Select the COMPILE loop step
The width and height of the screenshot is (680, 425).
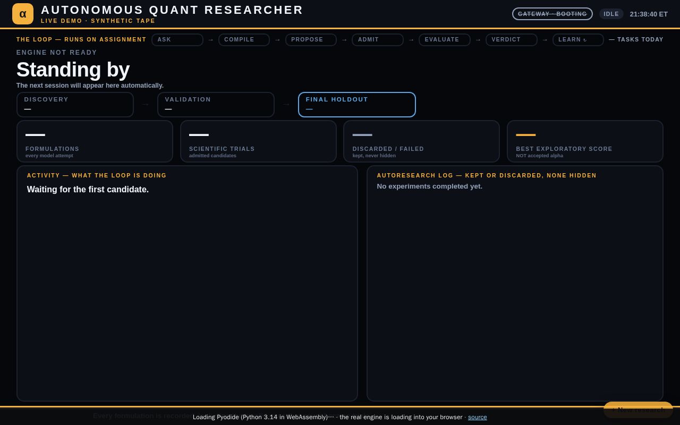[244, 40]
